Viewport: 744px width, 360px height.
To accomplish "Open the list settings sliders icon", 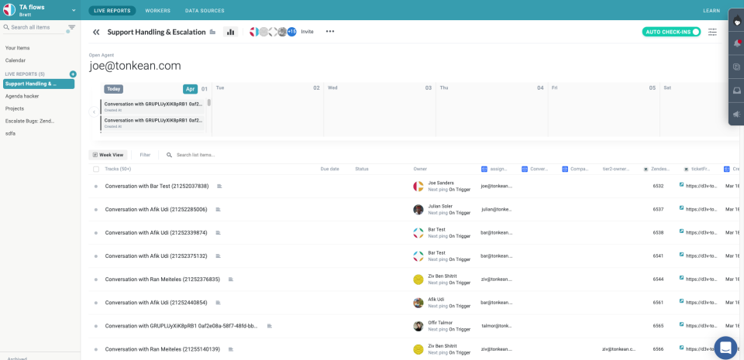I will [713, 32].
